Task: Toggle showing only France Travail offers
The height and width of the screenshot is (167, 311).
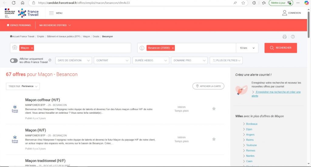Action: point(14,61)
